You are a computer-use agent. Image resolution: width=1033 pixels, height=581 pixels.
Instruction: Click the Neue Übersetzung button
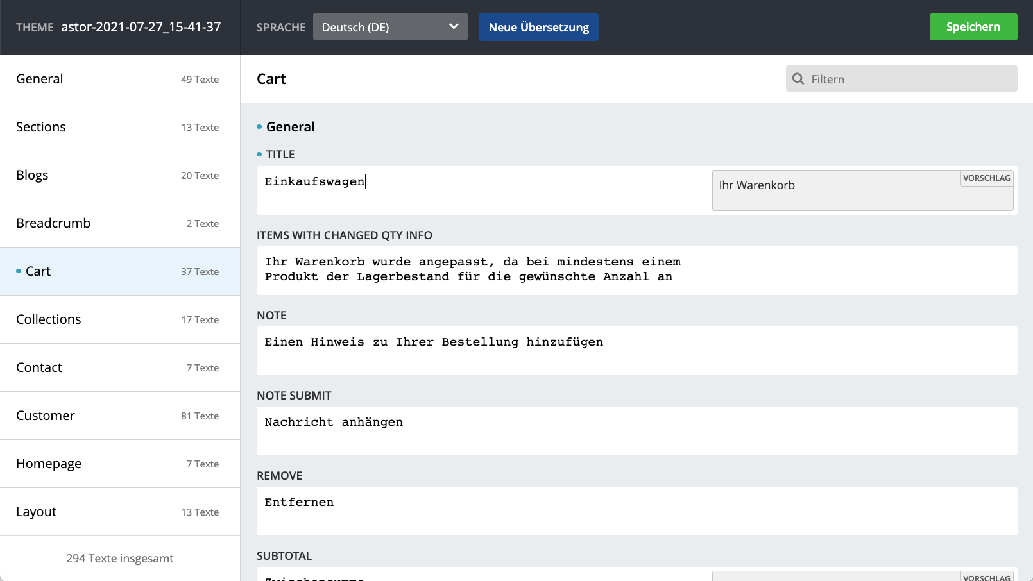click(538, 27)
